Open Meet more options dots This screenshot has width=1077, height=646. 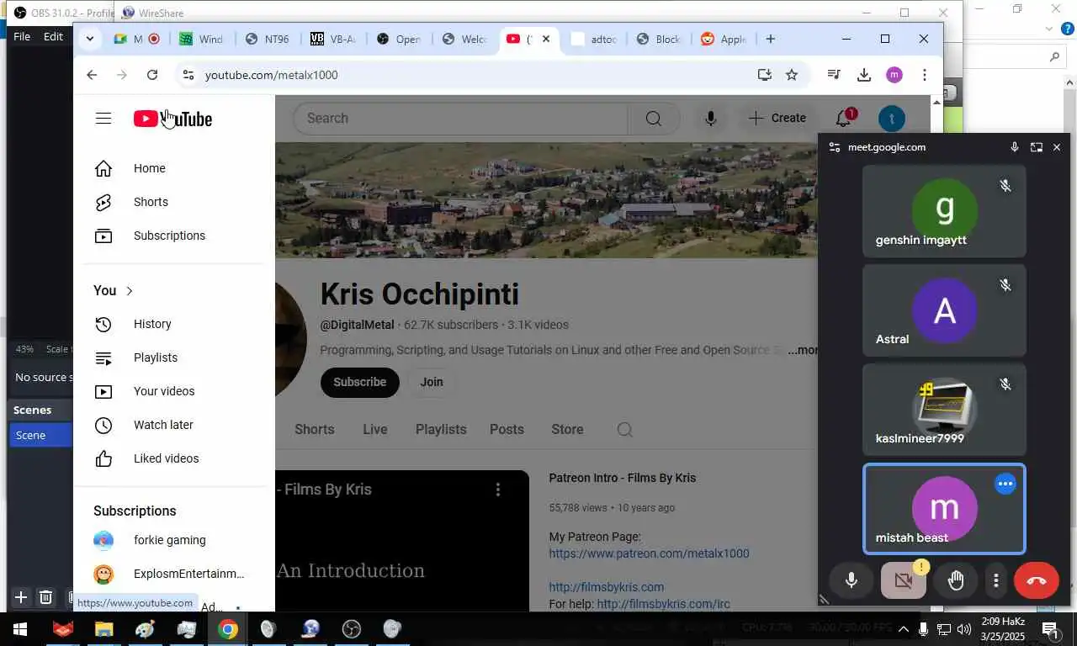(996, 580)
